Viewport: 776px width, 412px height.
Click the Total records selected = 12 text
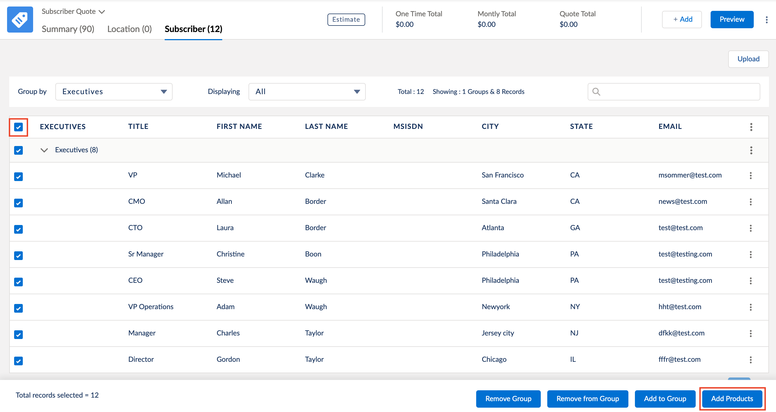tap(57, 395)
